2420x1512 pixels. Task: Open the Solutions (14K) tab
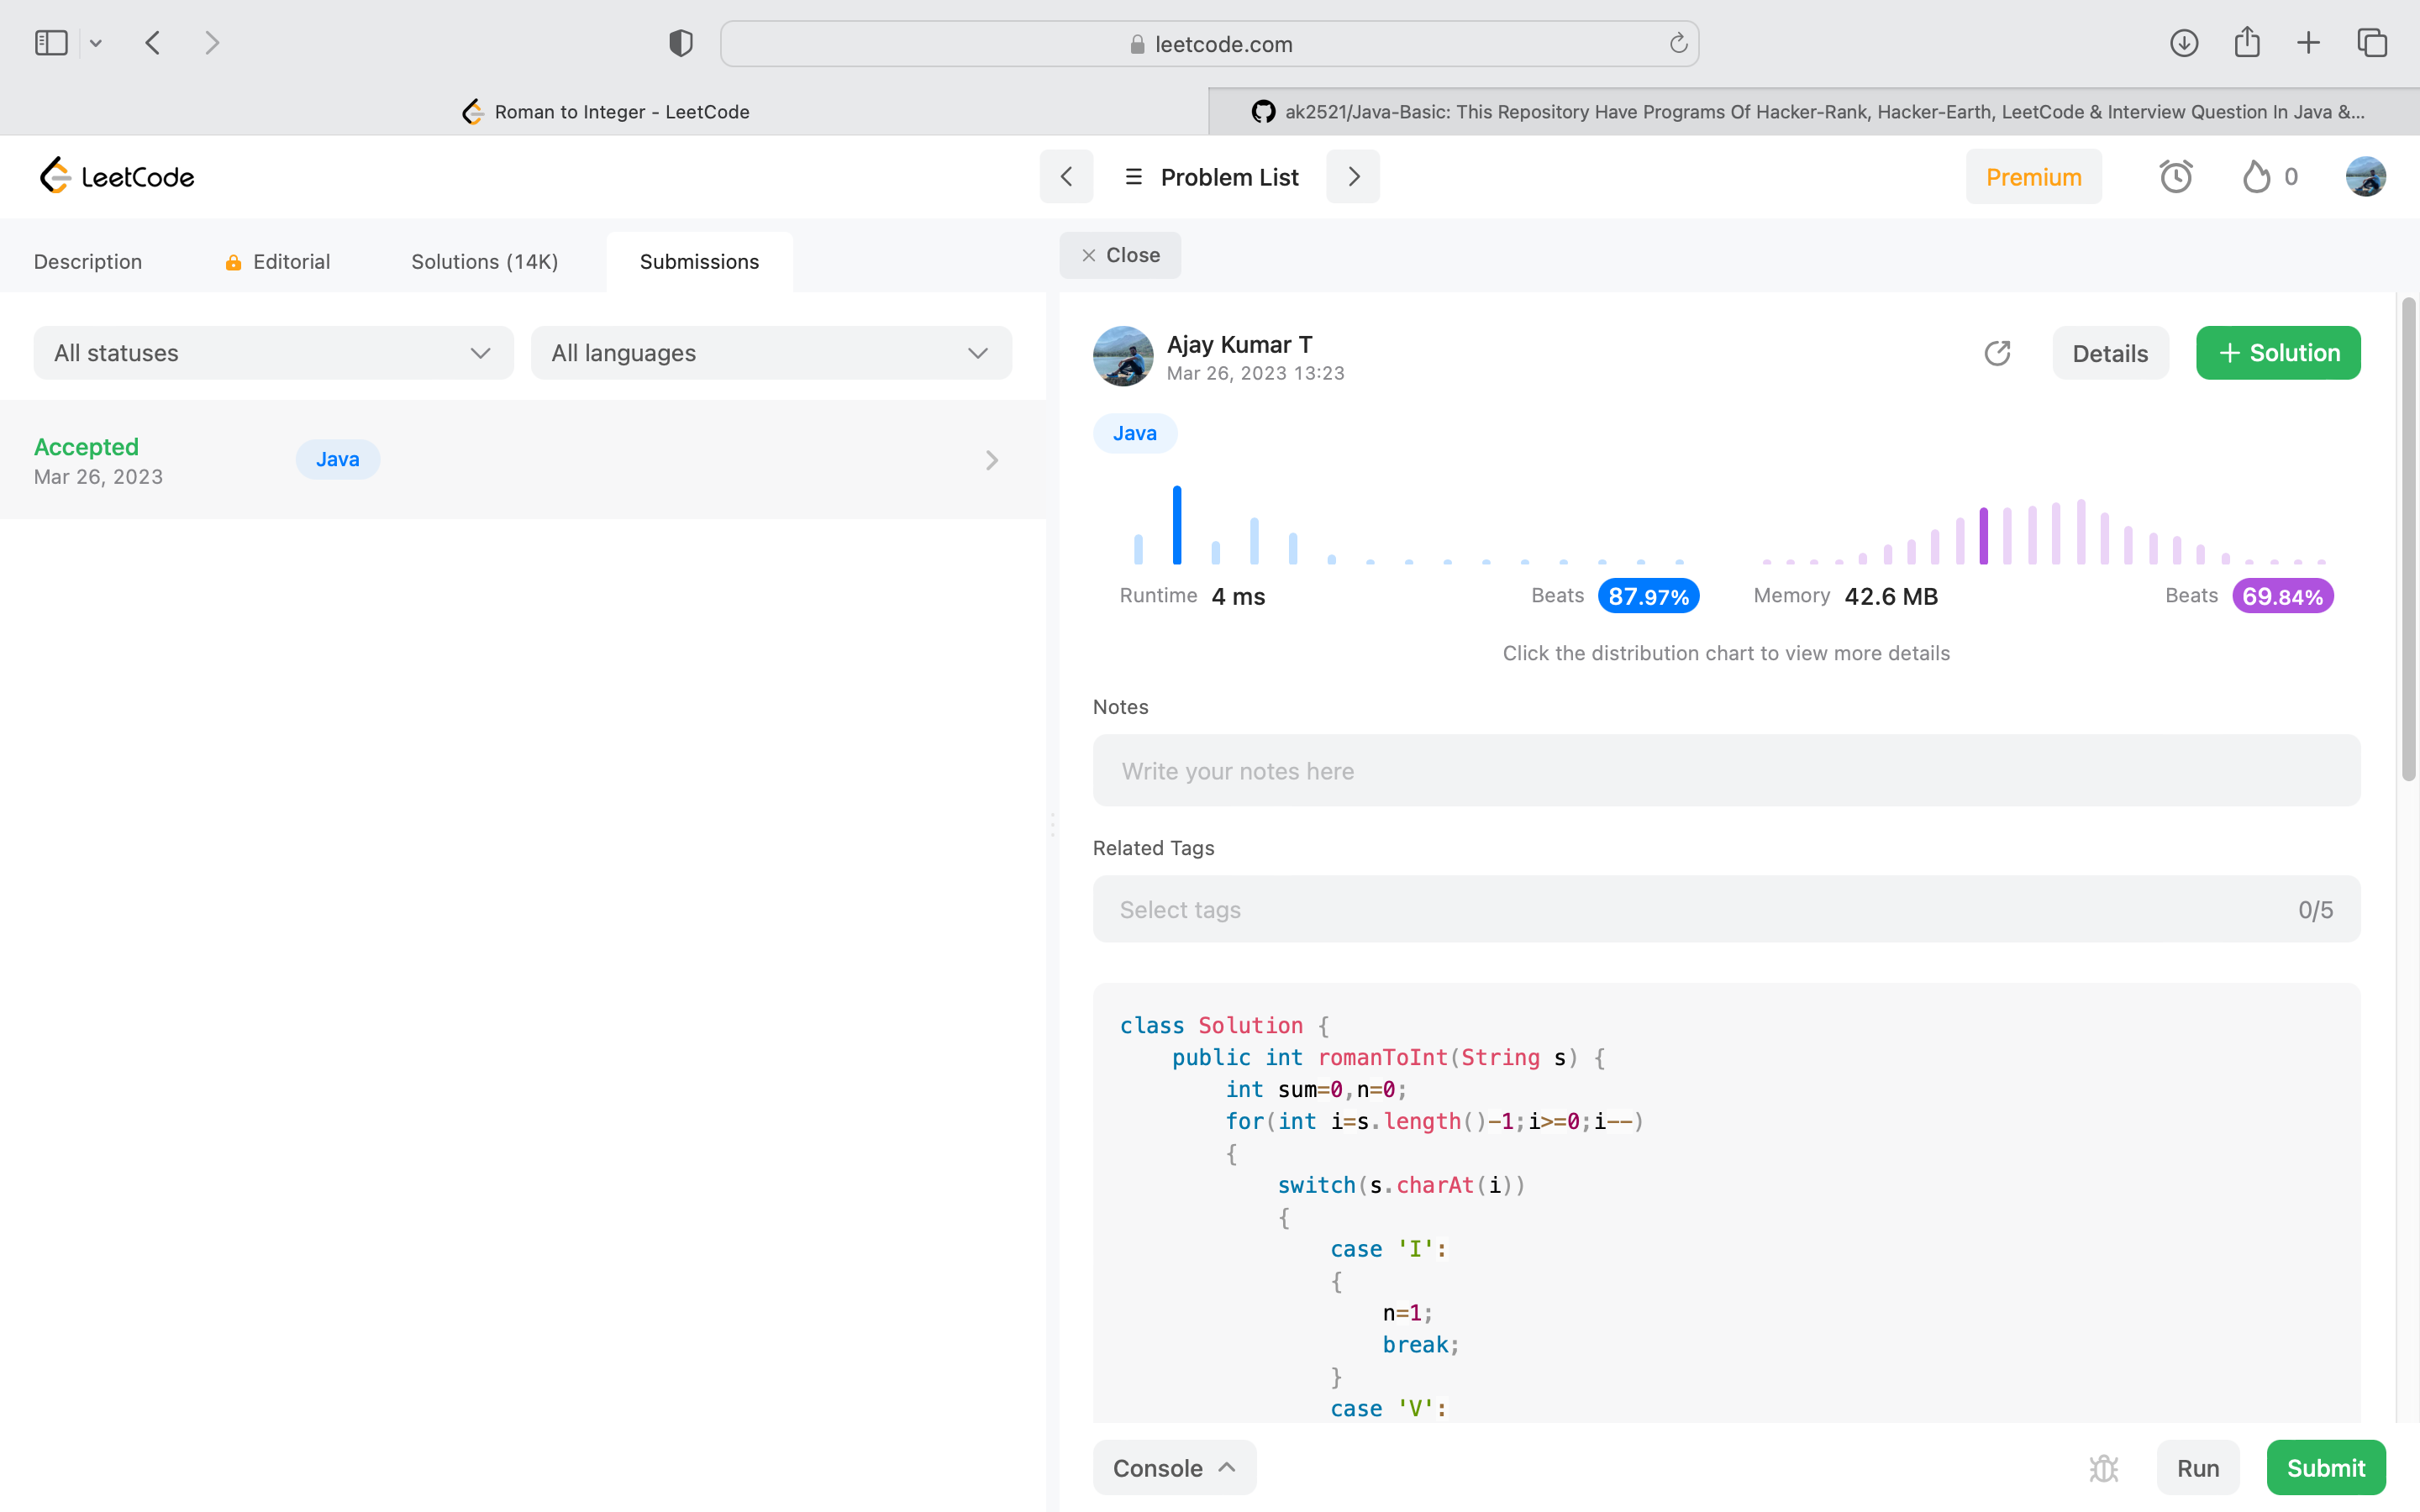(x=484, y=262)
